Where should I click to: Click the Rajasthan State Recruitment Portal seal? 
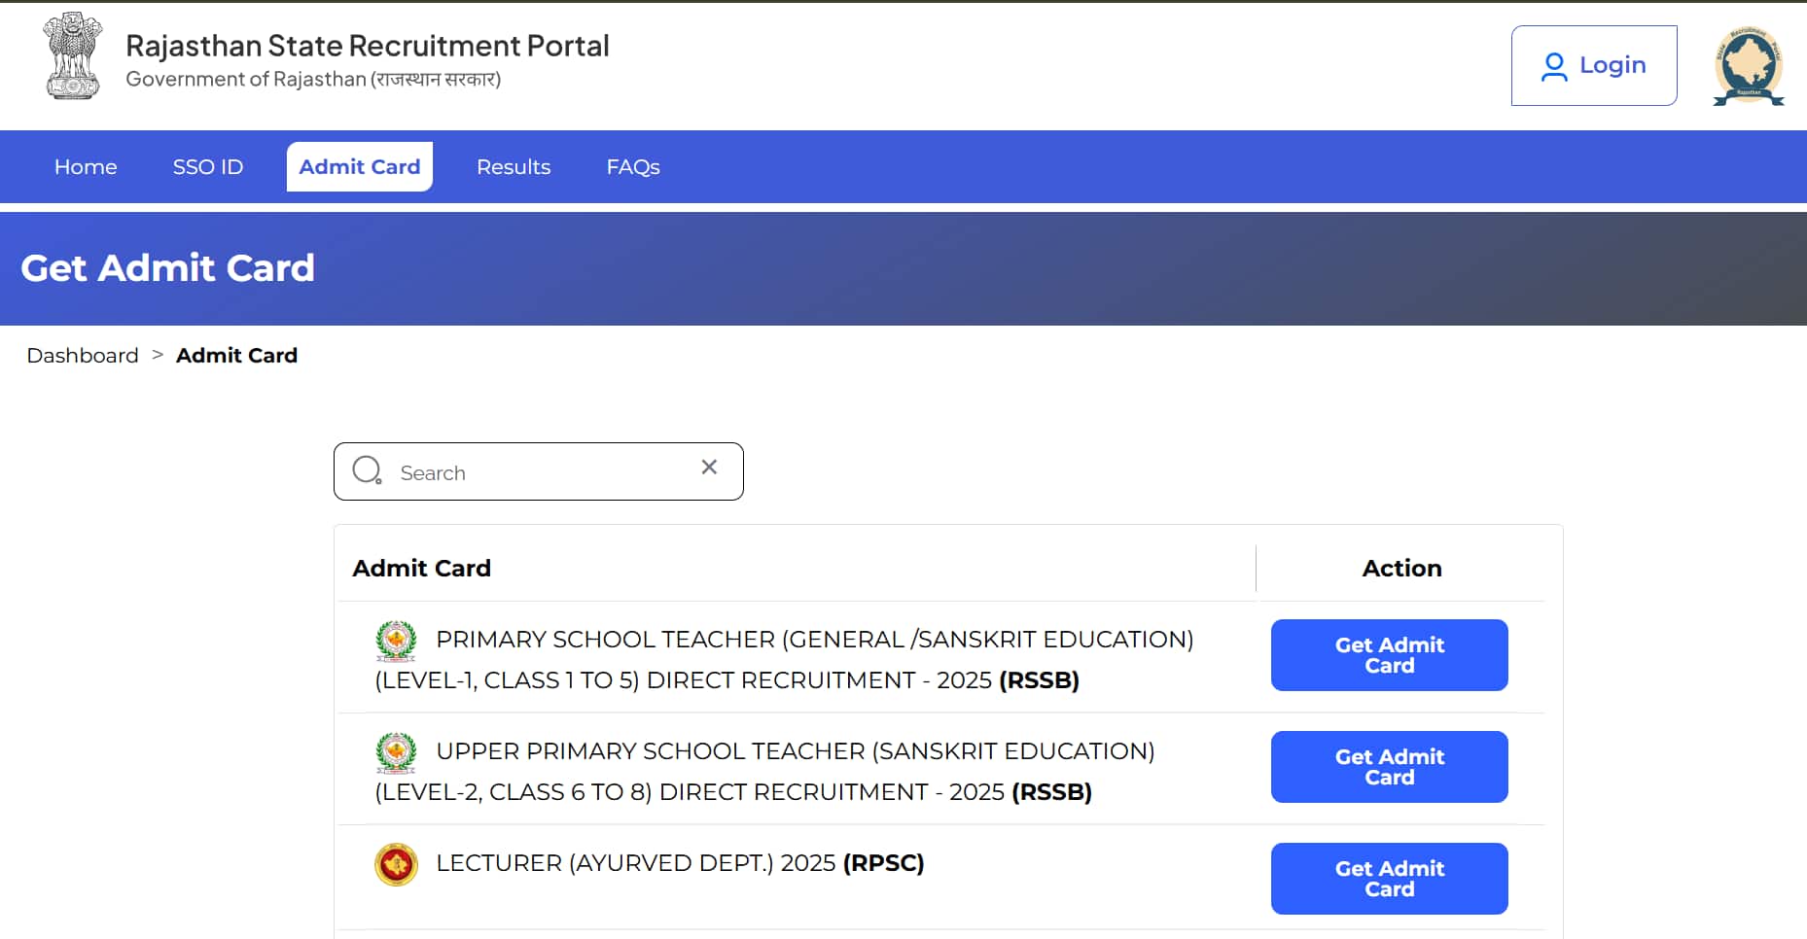click(x=1748, y=66)
